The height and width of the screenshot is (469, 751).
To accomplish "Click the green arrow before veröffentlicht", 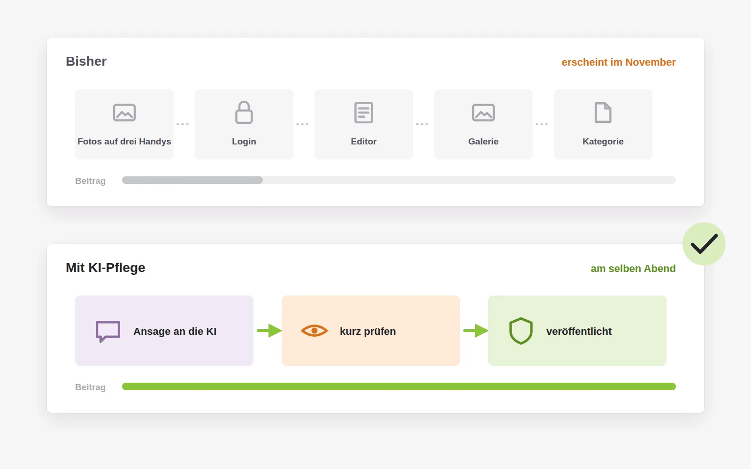I will tap(475, 331).
